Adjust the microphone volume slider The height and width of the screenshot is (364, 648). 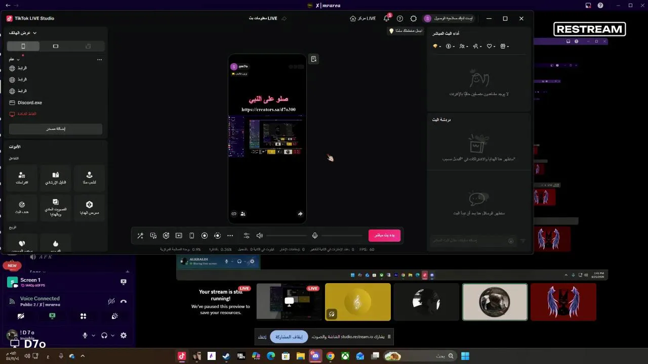point(342,236)
